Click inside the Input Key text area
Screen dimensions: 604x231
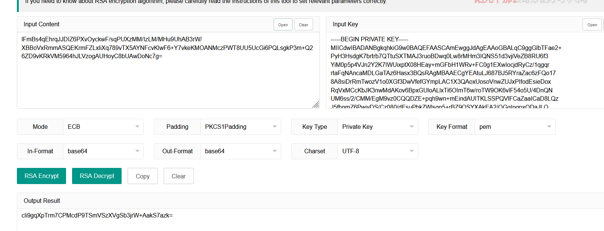coord(465,70)
